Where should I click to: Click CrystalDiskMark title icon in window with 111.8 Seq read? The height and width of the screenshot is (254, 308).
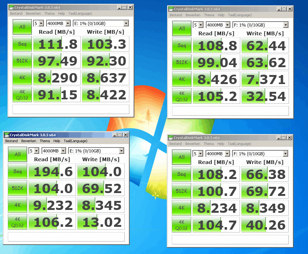pos(11,7)
